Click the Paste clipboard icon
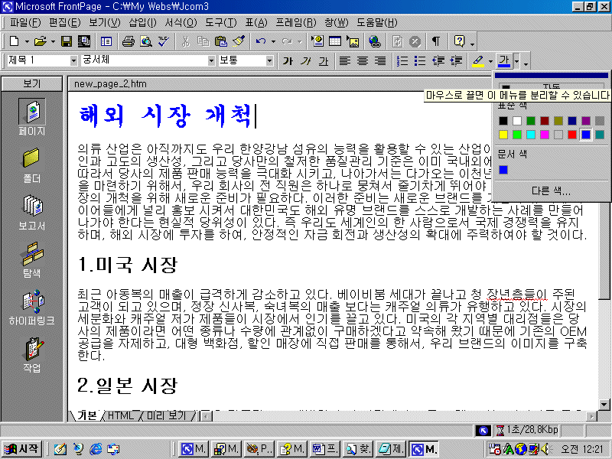Screen dimensions: 612x459 coord(221,41)
